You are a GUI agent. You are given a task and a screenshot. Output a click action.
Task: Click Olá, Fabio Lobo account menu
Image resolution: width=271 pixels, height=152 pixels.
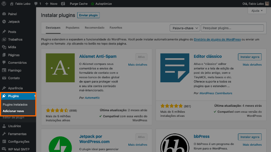point(256,4)
